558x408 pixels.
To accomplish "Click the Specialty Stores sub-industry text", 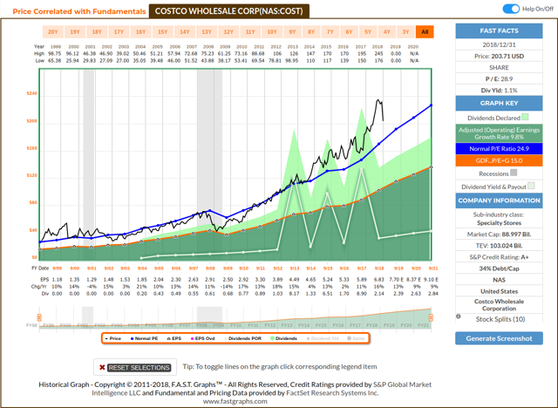I will tap(499, 223).
